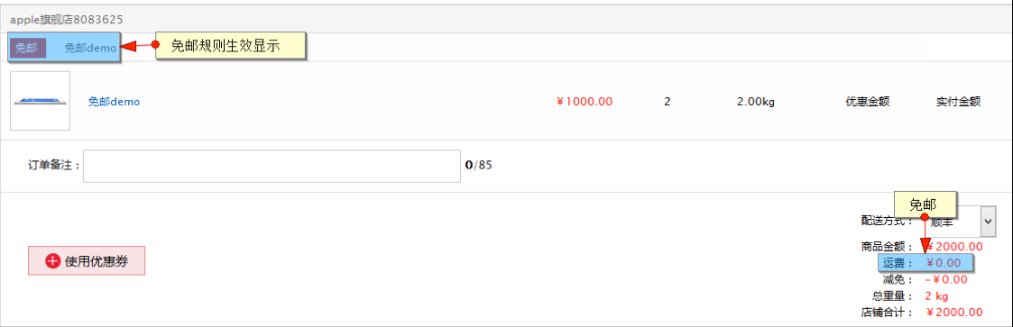Click the 运费 ¥0.00 highlighted row
This screenshot has width=1013, height=327.
[x=926, y=262]
